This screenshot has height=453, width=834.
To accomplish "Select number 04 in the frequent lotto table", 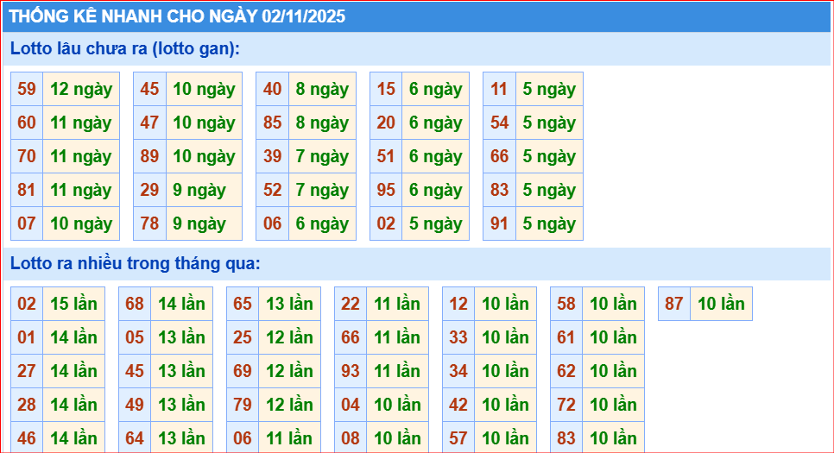I will tap(351, 405).
